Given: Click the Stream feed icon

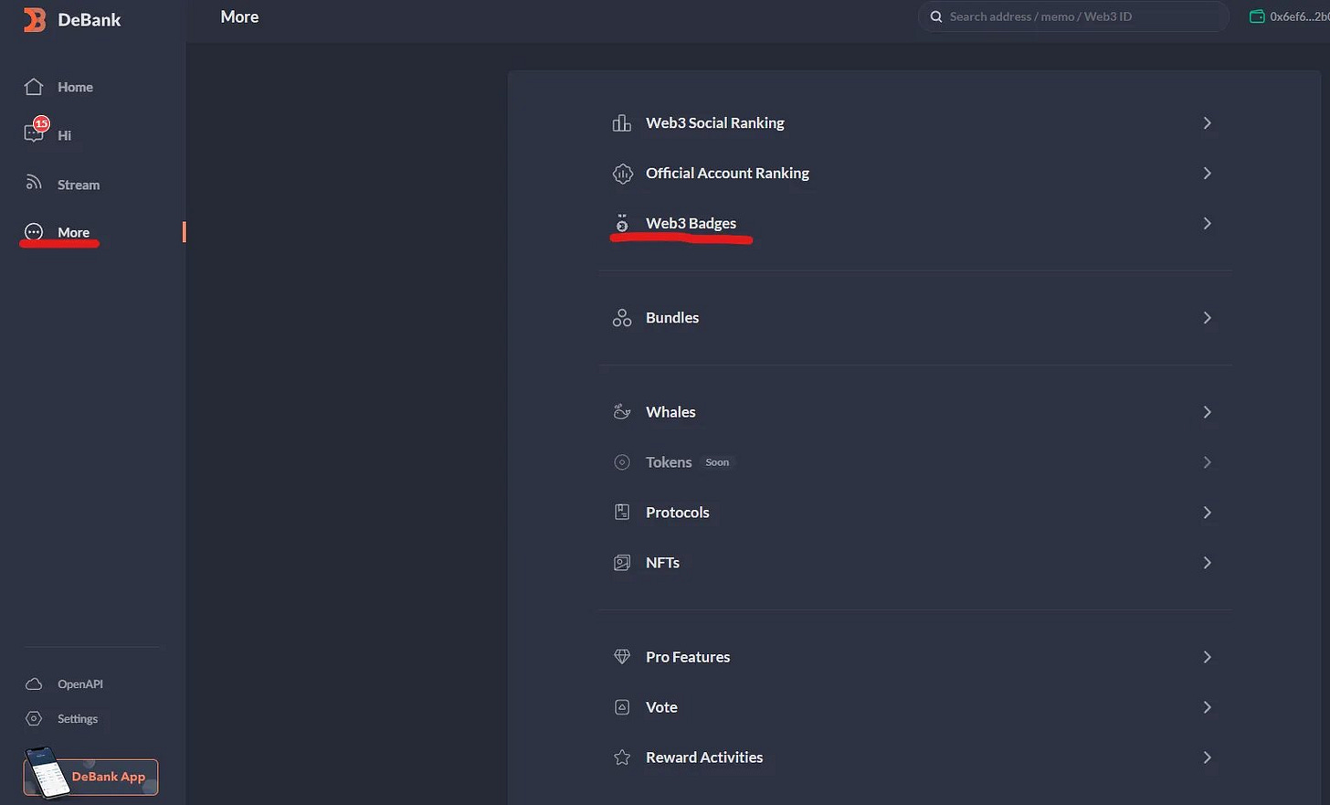Looking at the screenshot, I should (34, 183).
